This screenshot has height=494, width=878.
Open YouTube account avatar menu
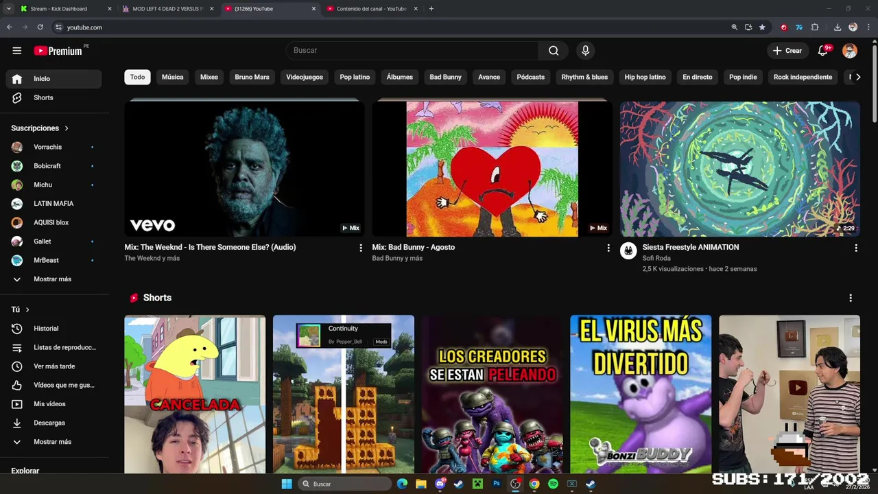pyautogui.click(x=849, y=51)
